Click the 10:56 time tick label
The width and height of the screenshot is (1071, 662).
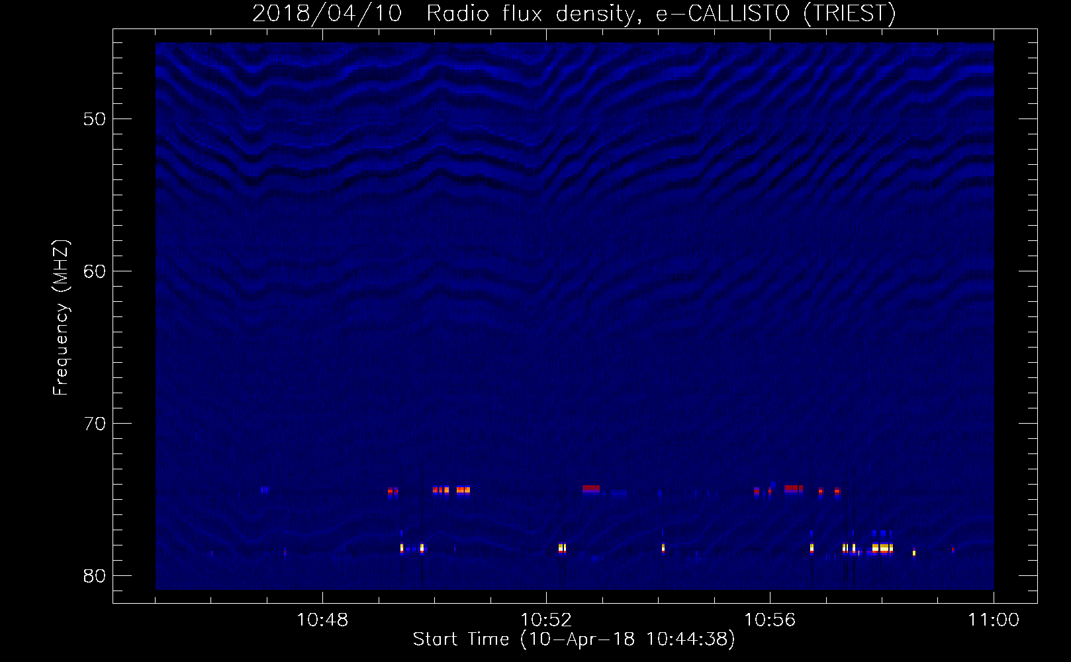click(x=770, y=620)
